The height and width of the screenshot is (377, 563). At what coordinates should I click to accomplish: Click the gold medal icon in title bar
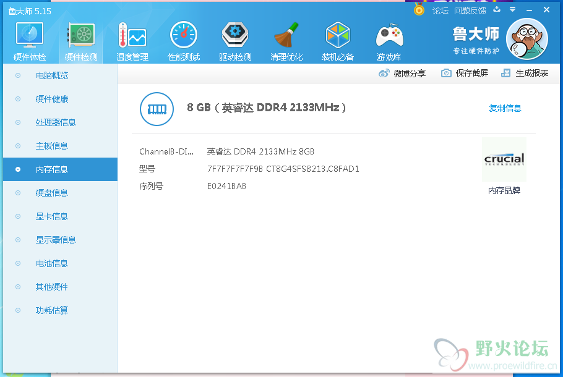[x=419, y=9]
